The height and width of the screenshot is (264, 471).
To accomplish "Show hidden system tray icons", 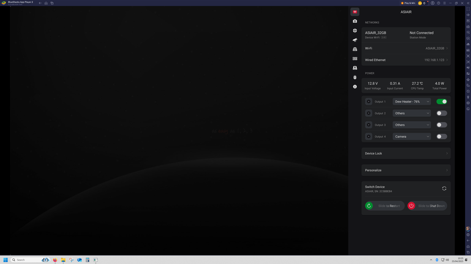I will [431, 260].
